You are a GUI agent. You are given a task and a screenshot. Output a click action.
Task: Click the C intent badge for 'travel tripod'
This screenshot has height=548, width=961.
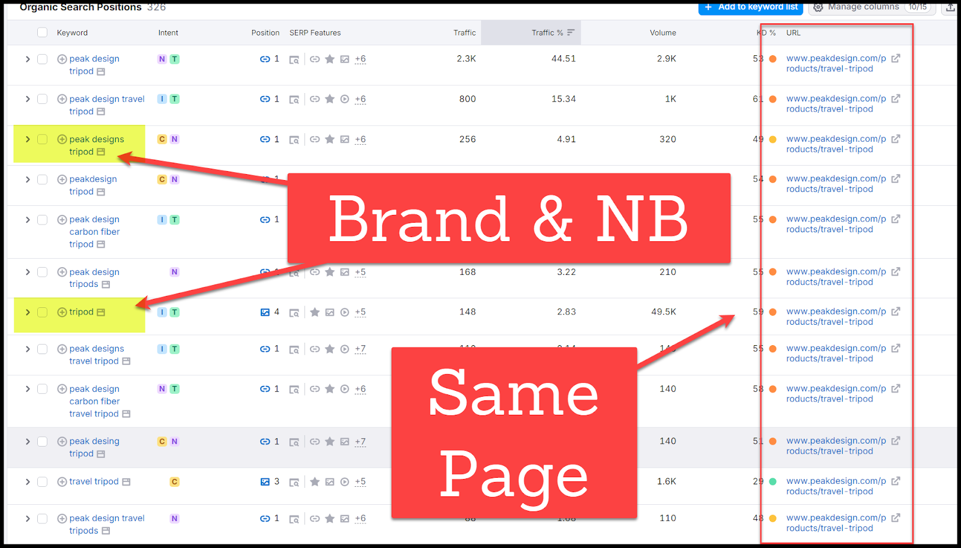point(174,481)
